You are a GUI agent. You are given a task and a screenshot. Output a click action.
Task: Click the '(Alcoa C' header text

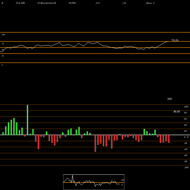pos(150,3)
